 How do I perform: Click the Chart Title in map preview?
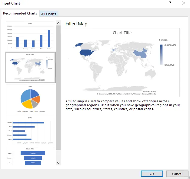(122, 33)
